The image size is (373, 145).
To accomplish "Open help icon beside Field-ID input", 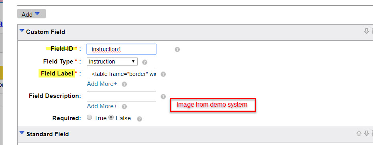I will (x=177, y=50).
